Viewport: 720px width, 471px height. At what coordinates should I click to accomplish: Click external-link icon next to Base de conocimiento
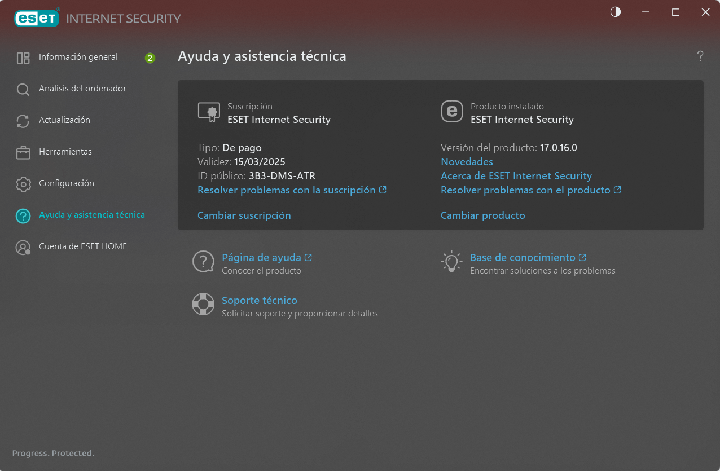pos(582,257)
